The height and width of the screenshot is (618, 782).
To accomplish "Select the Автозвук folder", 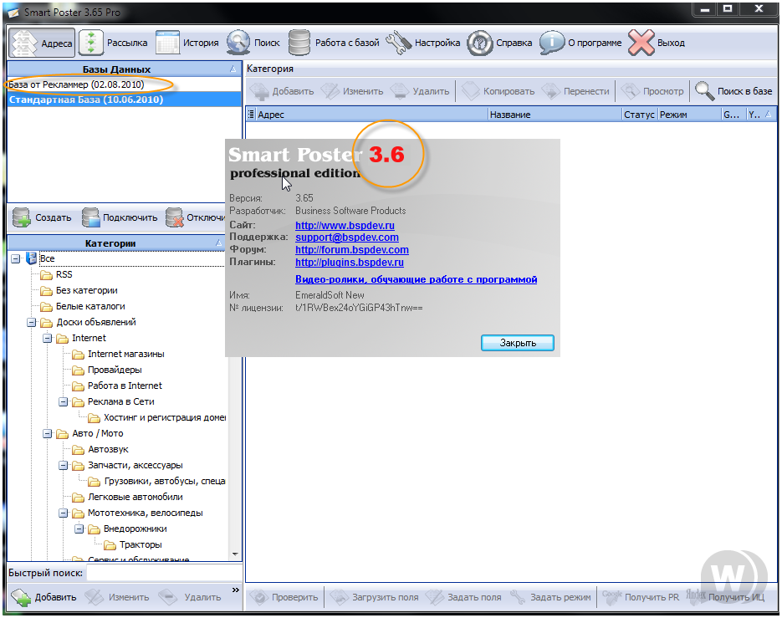I will (x=108, y=450).
